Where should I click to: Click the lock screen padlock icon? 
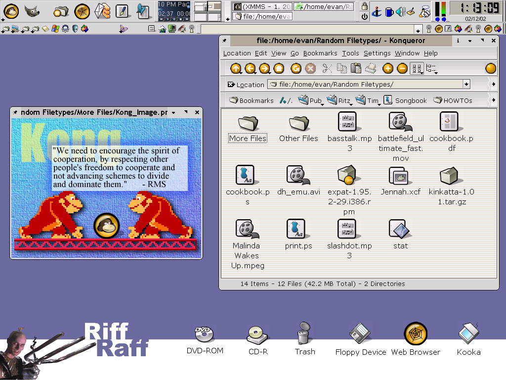365,6
